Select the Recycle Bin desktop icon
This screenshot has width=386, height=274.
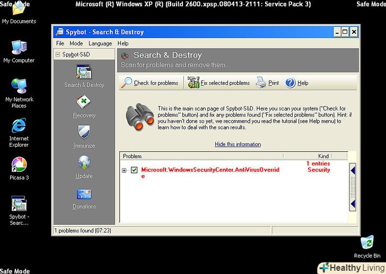tap(367, 242)
